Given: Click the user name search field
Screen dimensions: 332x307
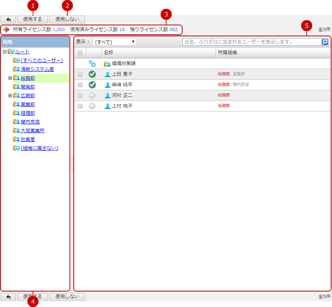Looking at the screenshot, I should pyautogui.click(x=251, y=42).
